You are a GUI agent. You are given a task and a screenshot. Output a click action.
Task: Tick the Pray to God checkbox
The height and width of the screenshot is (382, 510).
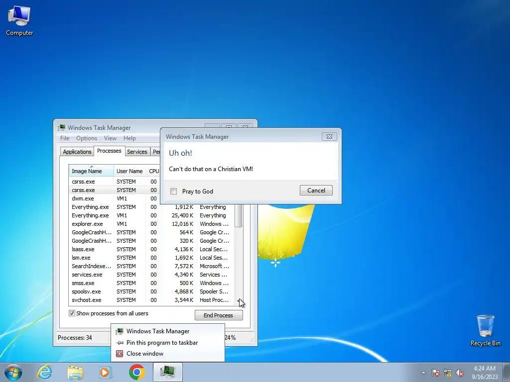point(174,191)
